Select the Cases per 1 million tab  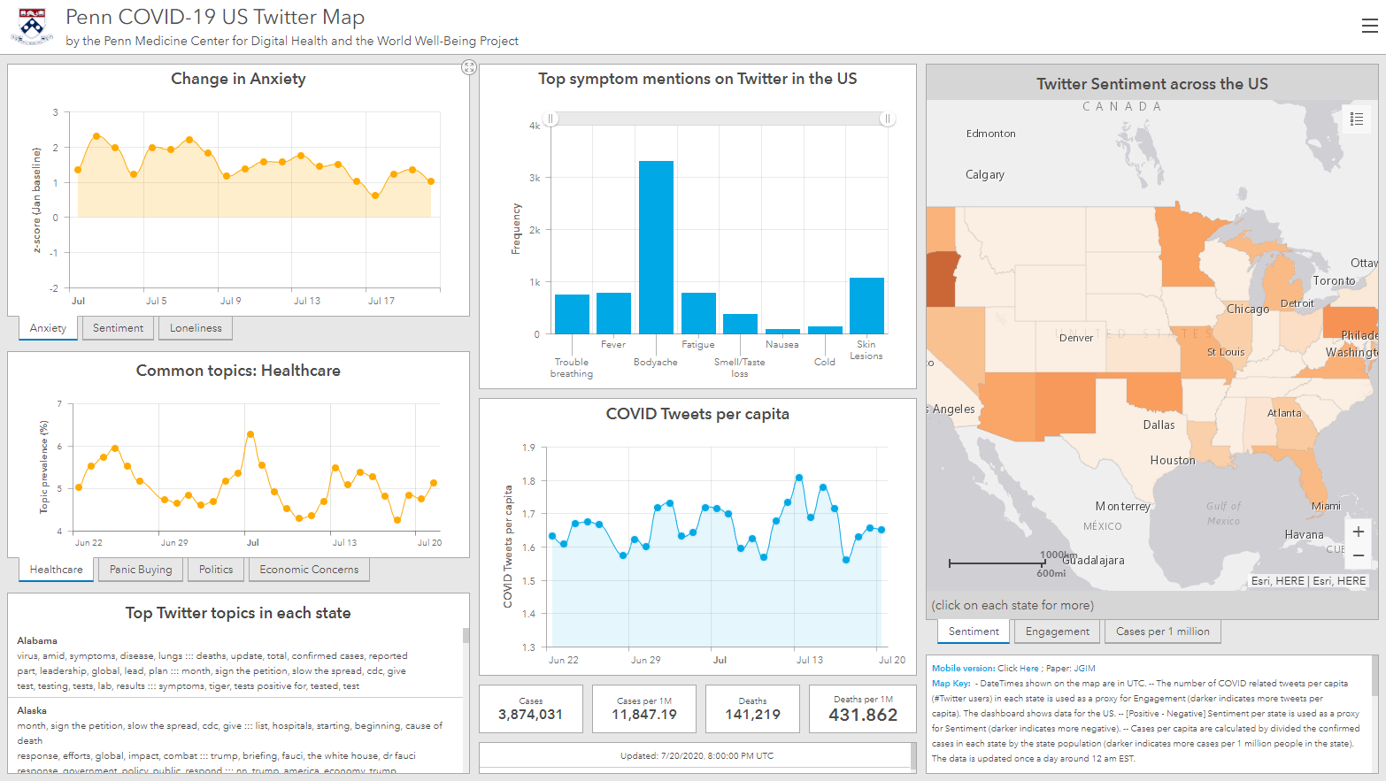[1163, 632]
